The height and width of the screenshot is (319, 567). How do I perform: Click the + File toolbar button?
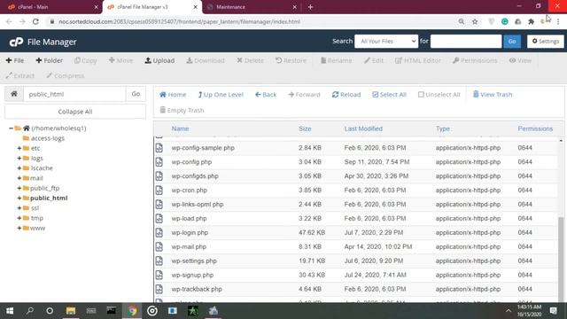pos(15,60)
